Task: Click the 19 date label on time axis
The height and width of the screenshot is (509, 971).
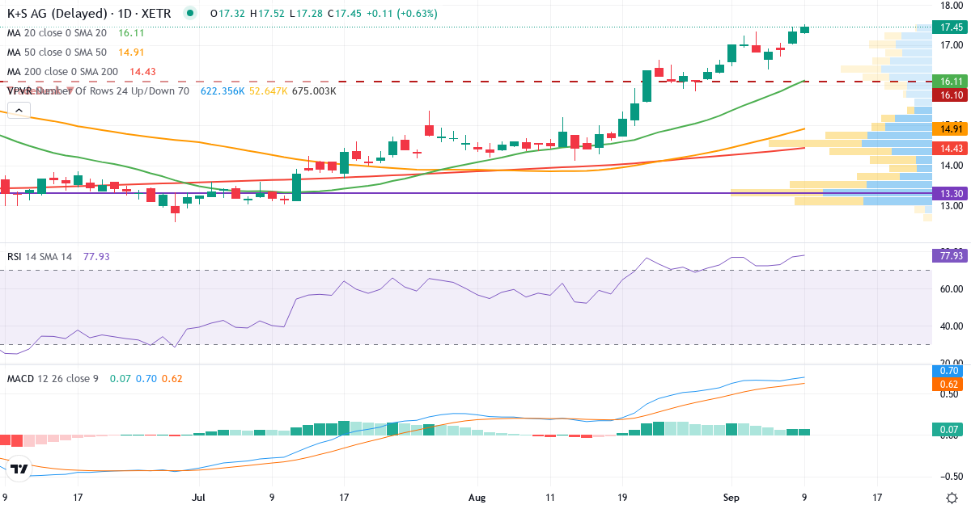Action: pos(621,498)
